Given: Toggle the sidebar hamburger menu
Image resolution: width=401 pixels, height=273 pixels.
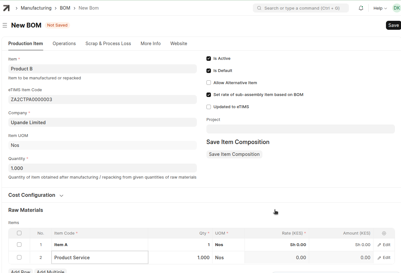Looking at the screenshot, I should click(5, 25).
